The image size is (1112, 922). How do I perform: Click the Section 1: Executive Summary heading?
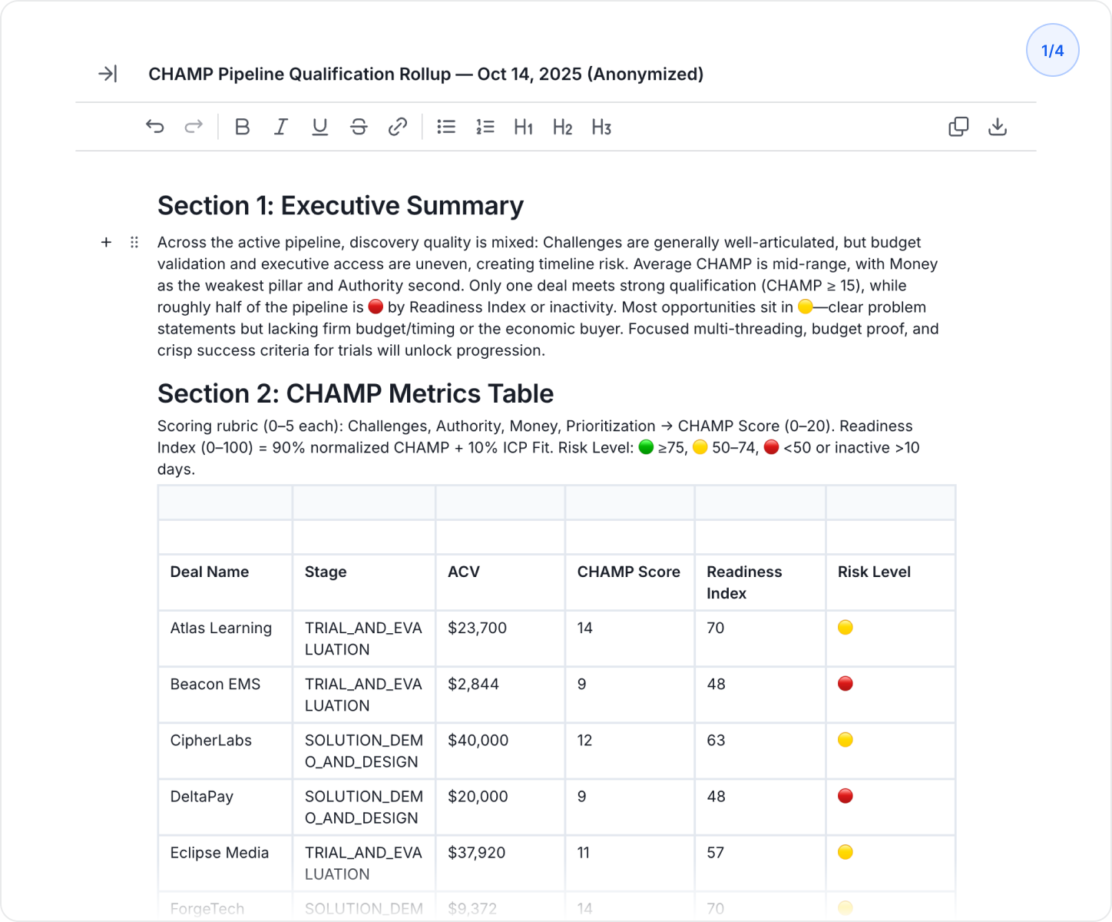(340, 206)
